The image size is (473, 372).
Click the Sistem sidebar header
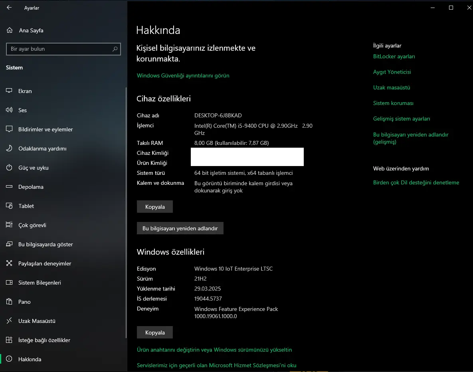14,67
